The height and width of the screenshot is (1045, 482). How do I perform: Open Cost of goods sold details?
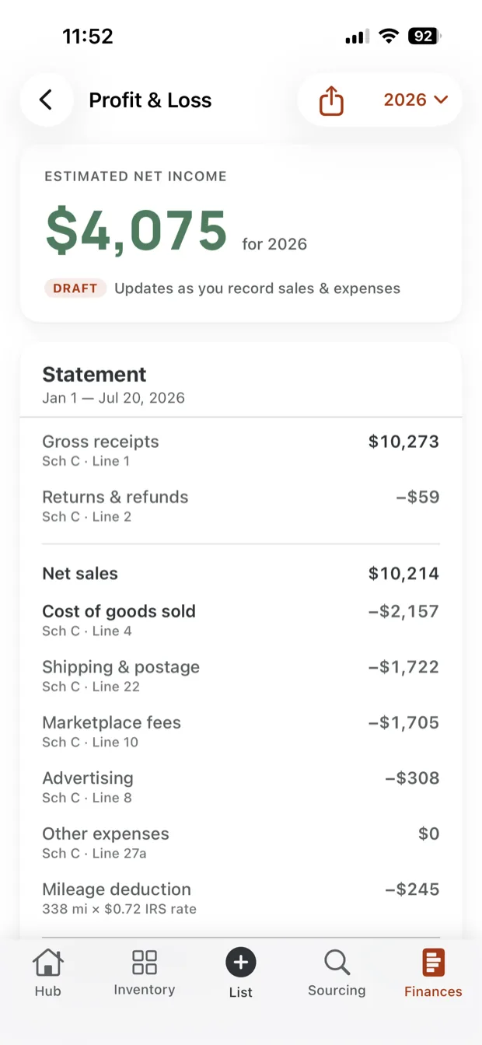pos(241,620)
